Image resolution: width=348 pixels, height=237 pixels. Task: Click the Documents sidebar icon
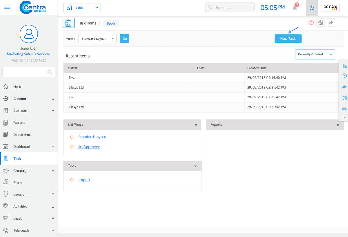point(6,135)
